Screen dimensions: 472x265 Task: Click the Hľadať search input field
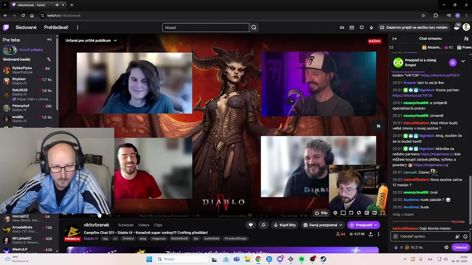(206, 28)
